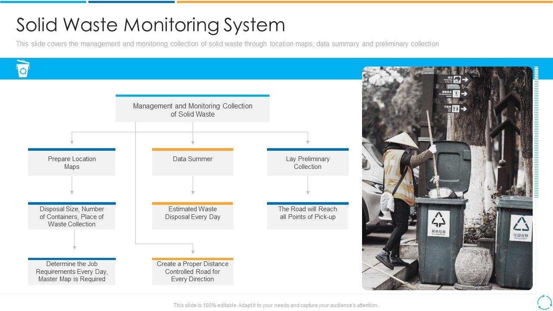Screen dimensions: 553x311
Task: Select the Solid Waste Monitoring System title
Action: tap(150, 25)
